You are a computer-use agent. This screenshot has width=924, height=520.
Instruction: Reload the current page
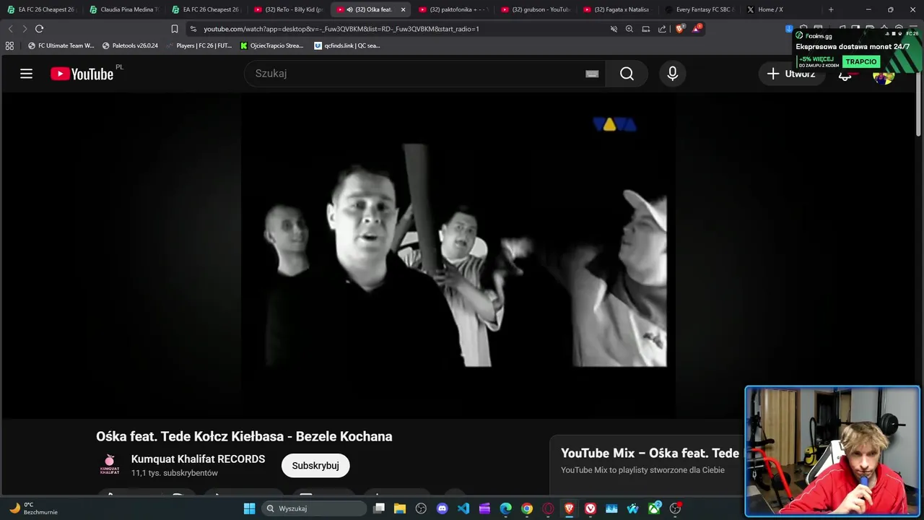(x=39, y=29)
